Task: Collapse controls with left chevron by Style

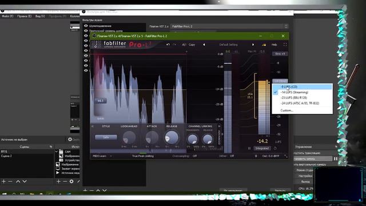Action: (x=93, y=126)
